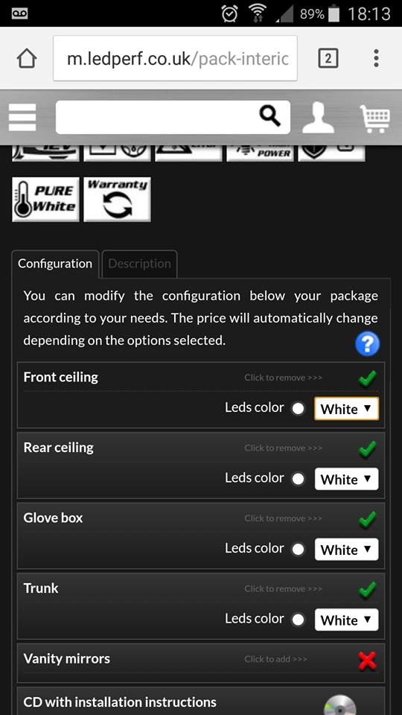Image resolution: width=402 pixels, height=715 pixels.
Task: Click 'Click to remove' for Trunk
Action: [x=283, y=588]
